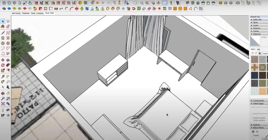Toggle the Smooth normals checkbox
The width and height of the screenshot is (268, 140).
252,118
